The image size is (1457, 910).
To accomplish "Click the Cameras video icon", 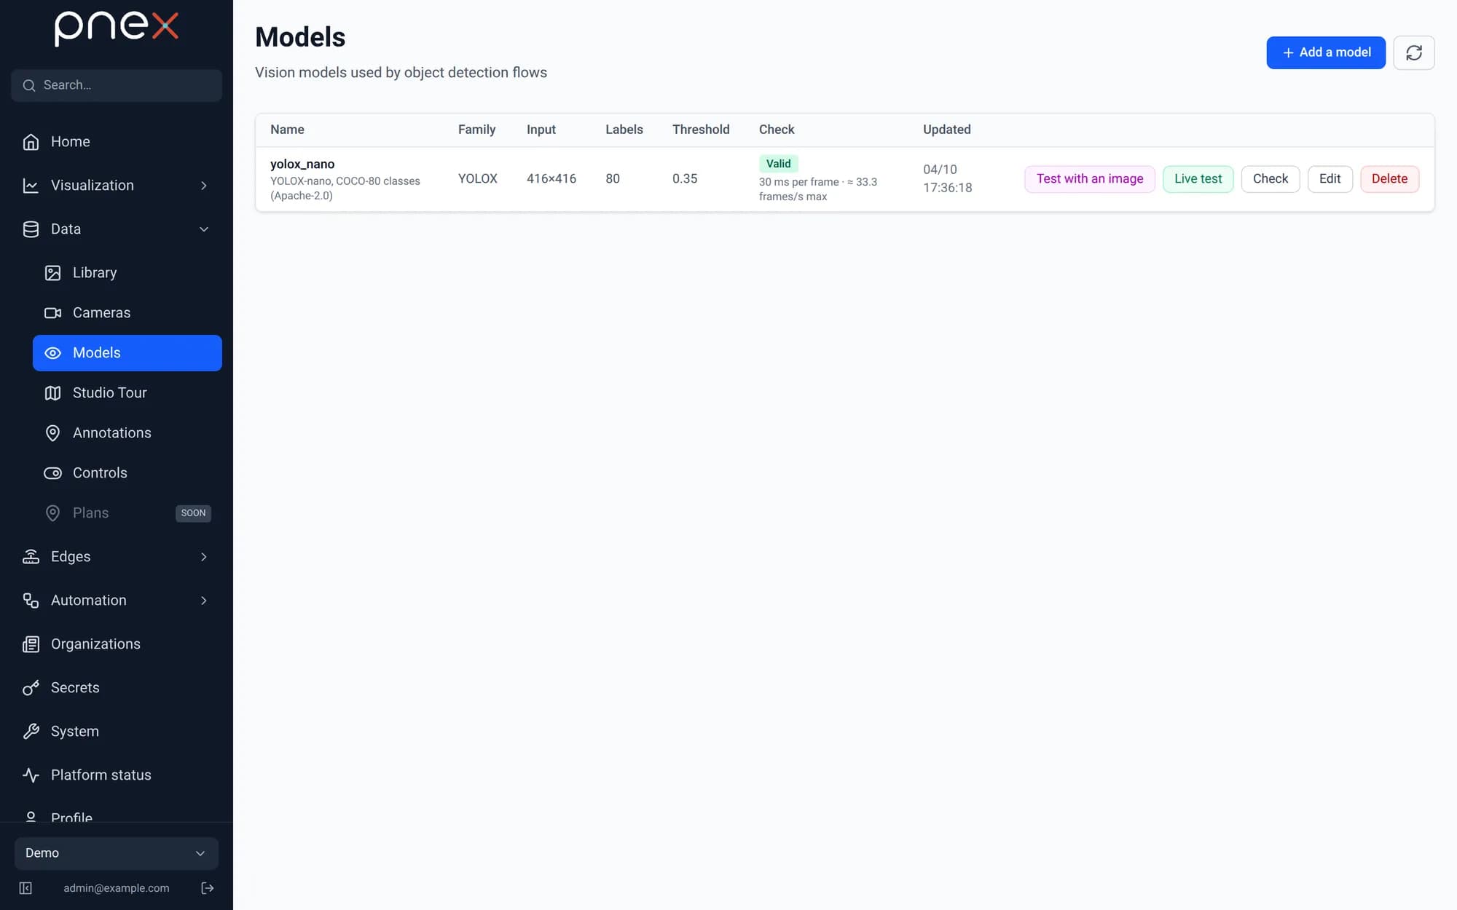I will click(52, 313).
